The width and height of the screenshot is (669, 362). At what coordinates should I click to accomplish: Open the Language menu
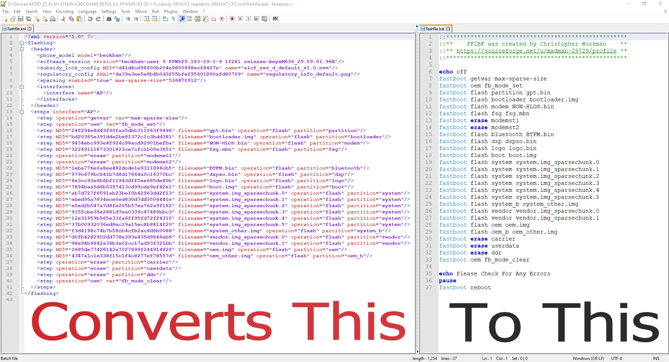pyautogui.click(x=87, y=11)
